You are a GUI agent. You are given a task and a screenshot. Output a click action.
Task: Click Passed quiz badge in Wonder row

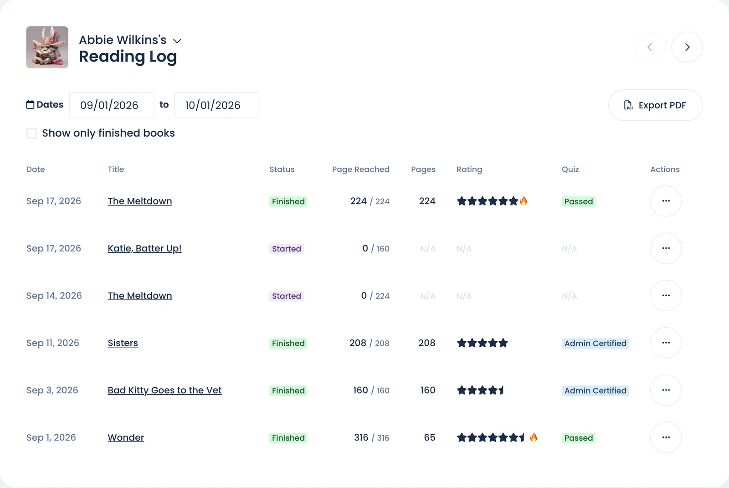579,438
